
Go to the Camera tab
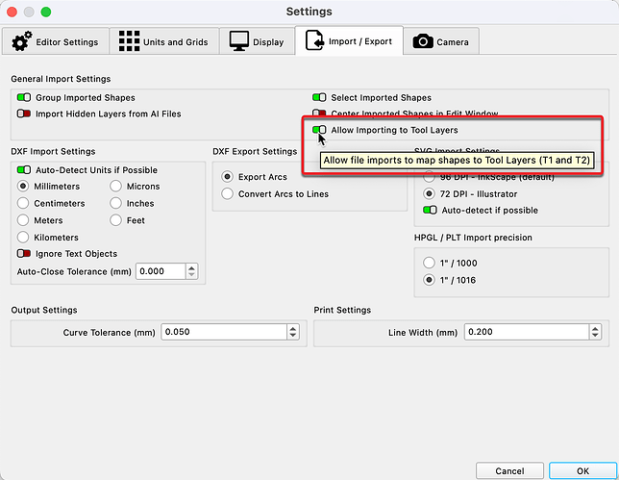441,41
